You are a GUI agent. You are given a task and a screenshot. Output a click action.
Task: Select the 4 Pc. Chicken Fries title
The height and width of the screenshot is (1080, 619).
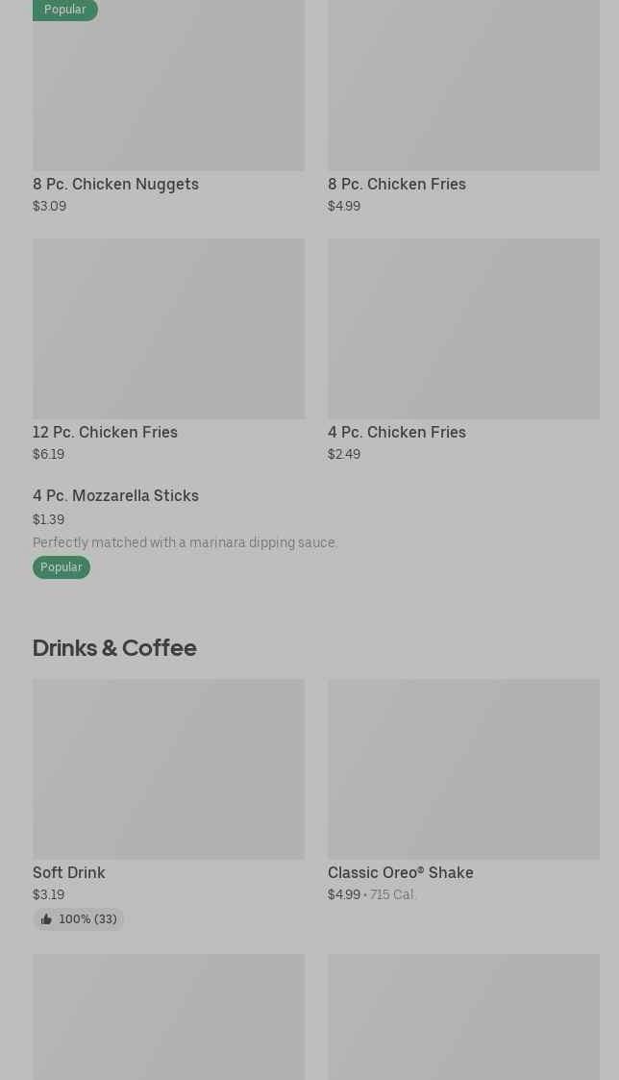point(396,432)
